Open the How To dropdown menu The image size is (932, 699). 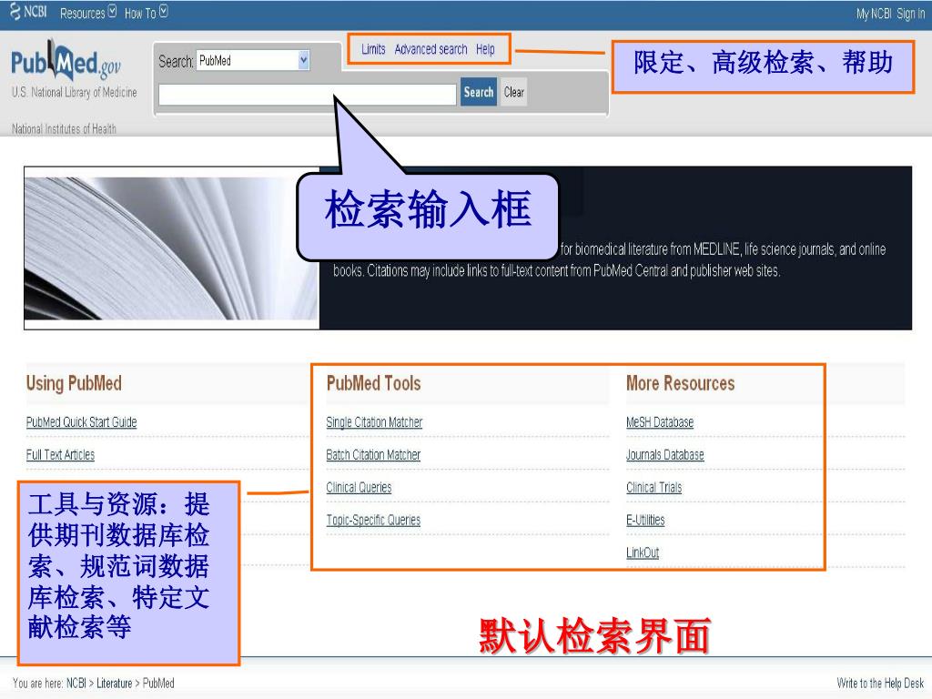coord(147,13)
